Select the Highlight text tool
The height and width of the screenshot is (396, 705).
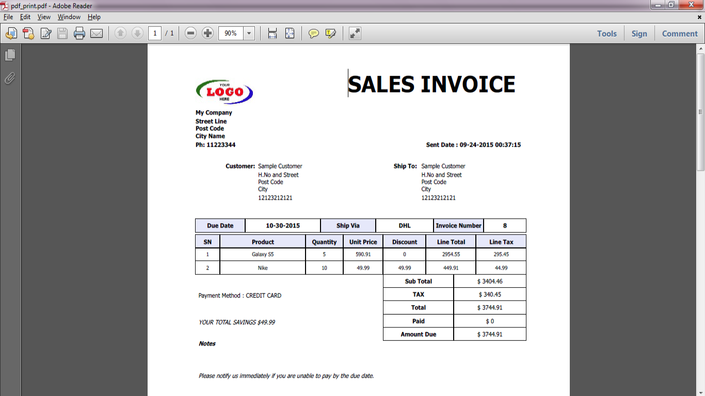point(330,34)
